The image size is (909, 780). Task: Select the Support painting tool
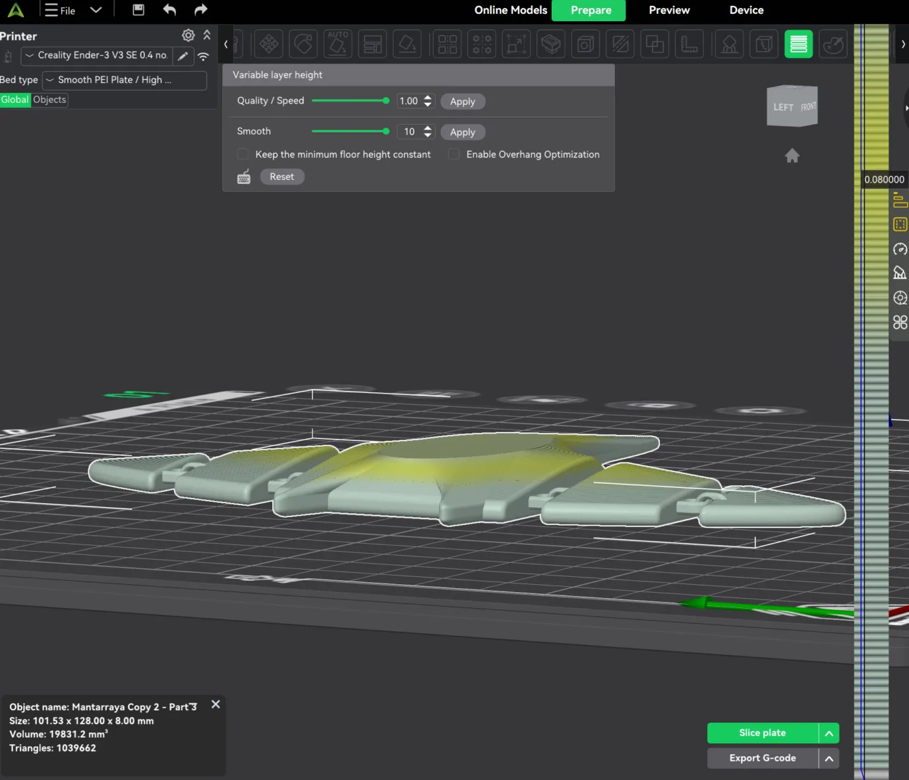click(x=730, y=44)
